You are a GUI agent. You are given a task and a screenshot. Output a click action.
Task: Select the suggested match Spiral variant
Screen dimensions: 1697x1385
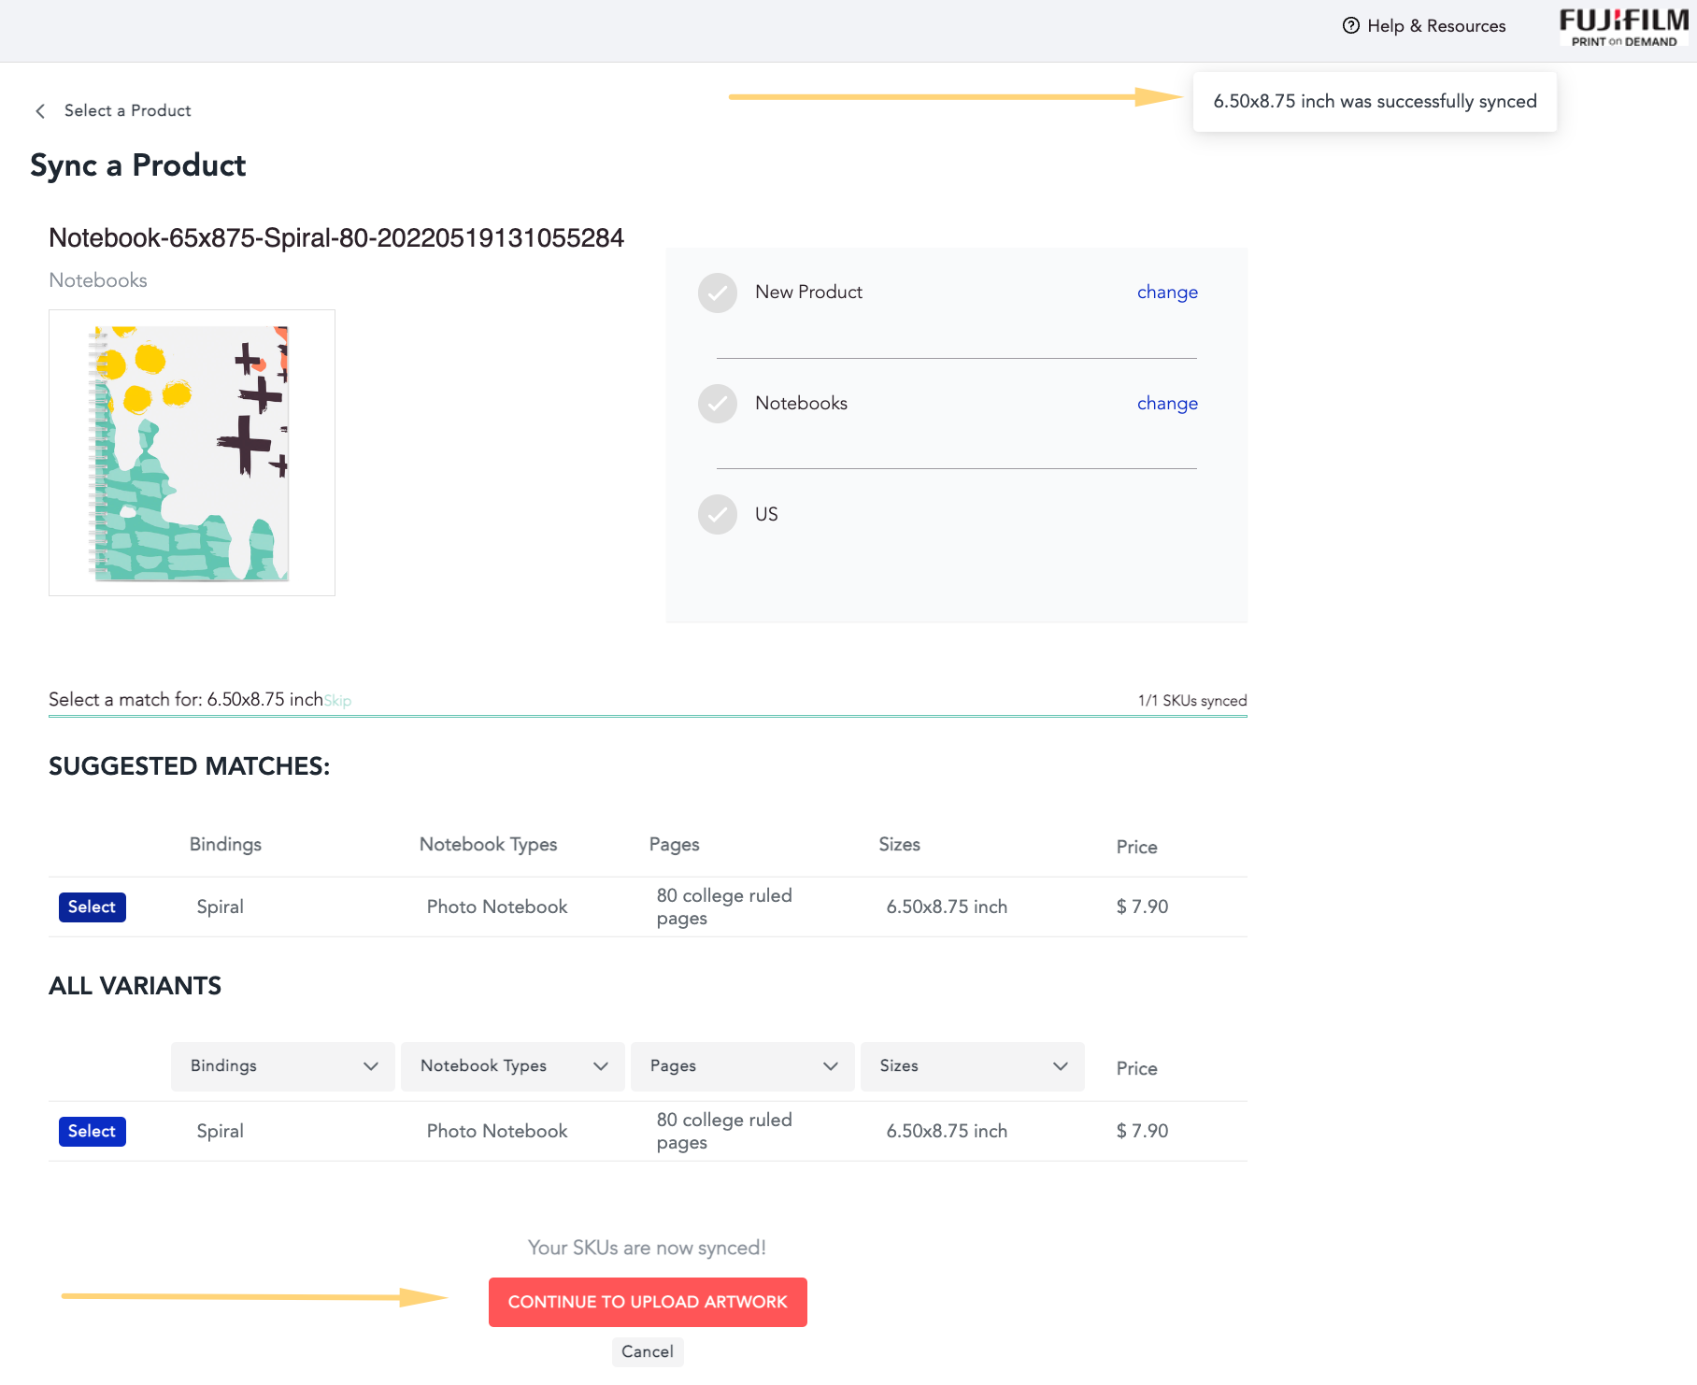[x=92, y=907]
